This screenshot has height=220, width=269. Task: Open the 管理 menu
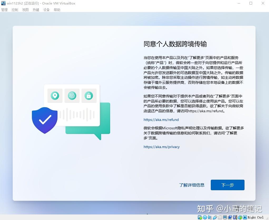click(4, 10)
